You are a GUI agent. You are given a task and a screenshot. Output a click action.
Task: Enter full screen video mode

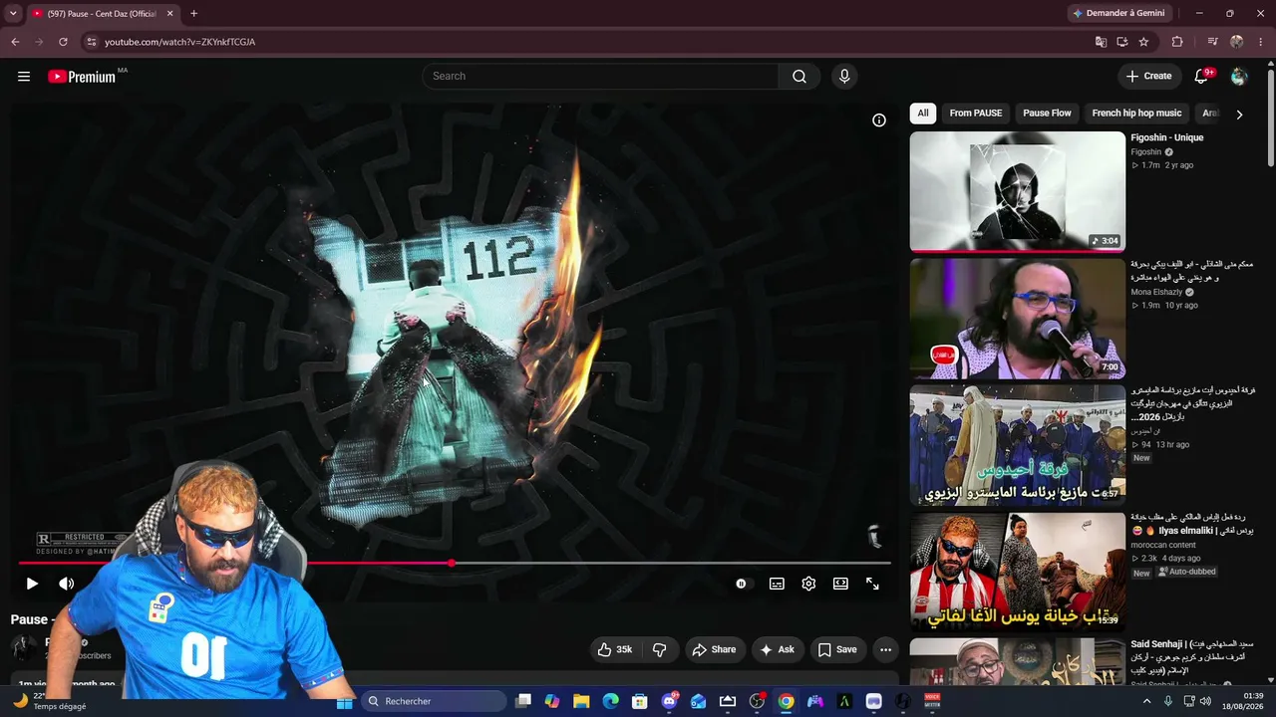pyautogui.click(x=872, y=584)
